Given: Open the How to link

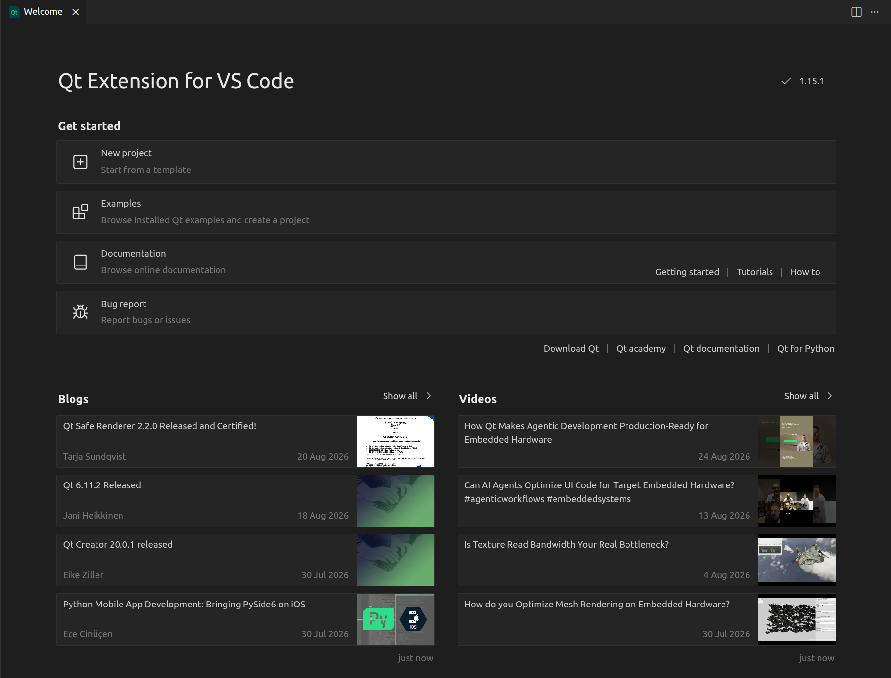Looking at the screenshot, I should click(805, 272).
